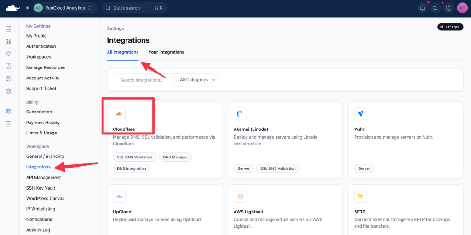This screenshot has height=235, width=471.
Task: Click the DNS Manager tag
Action: click(175, 157)
